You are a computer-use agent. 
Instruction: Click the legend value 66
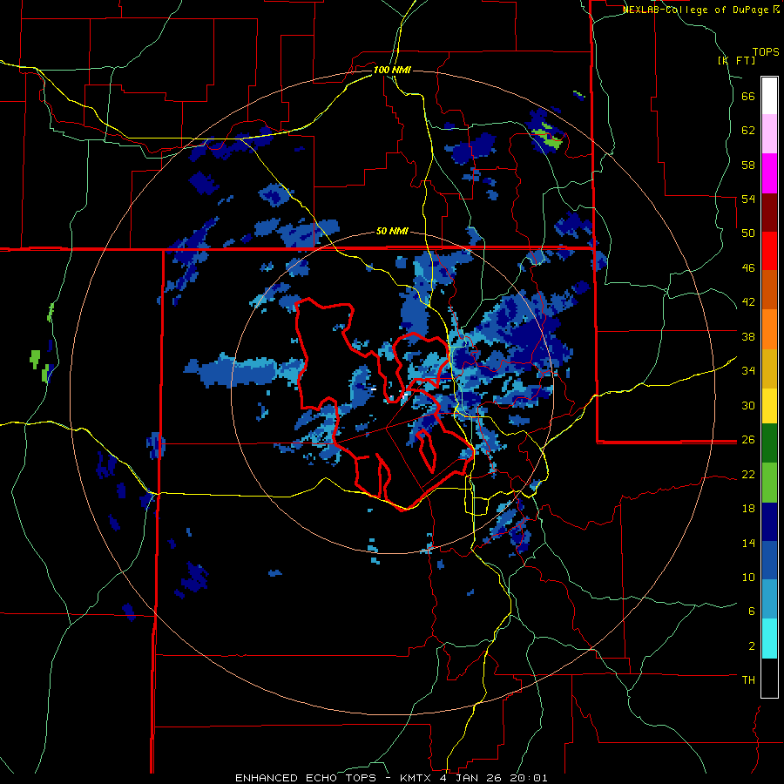pos(748,97)
